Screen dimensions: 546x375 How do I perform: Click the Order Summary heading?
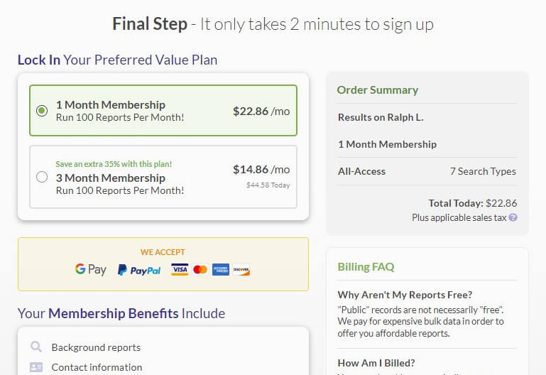coord(378,89)
